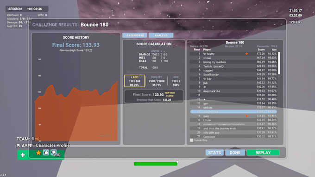Select the Suselkovsky leaderboard row
The image size is (315, 177).
(x=233, y=74)
